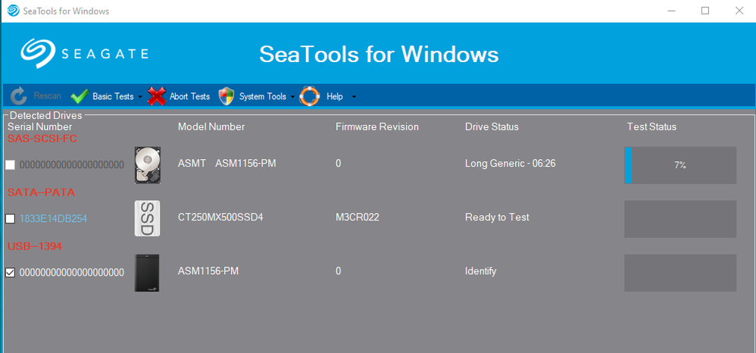This screenshot has width=756, height=353.
Task: Click the 1833E14DB254 serial number link
Action: (53, 219)
